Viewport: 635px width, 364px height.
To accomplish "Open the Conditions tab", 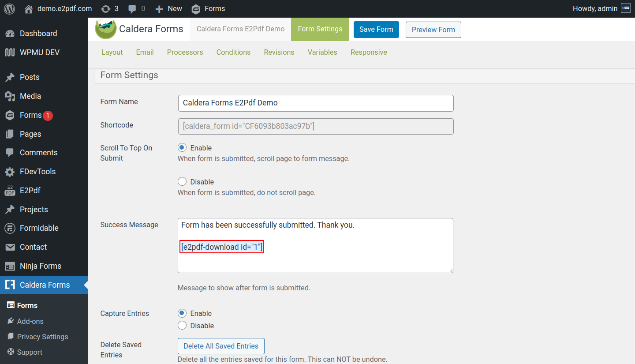I will [233, 52].
